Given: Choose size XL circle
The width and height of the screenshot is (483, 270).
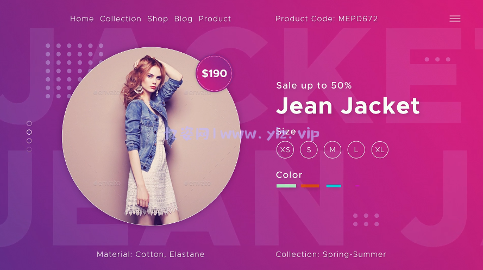Looking at the screenshot, I should coord(380,149).
